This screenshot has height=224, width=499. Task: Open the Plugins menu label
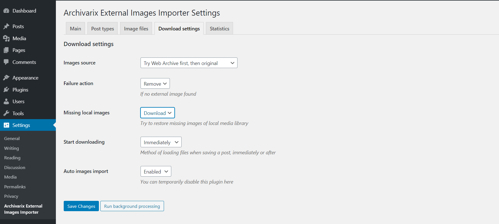coord(20,90)
